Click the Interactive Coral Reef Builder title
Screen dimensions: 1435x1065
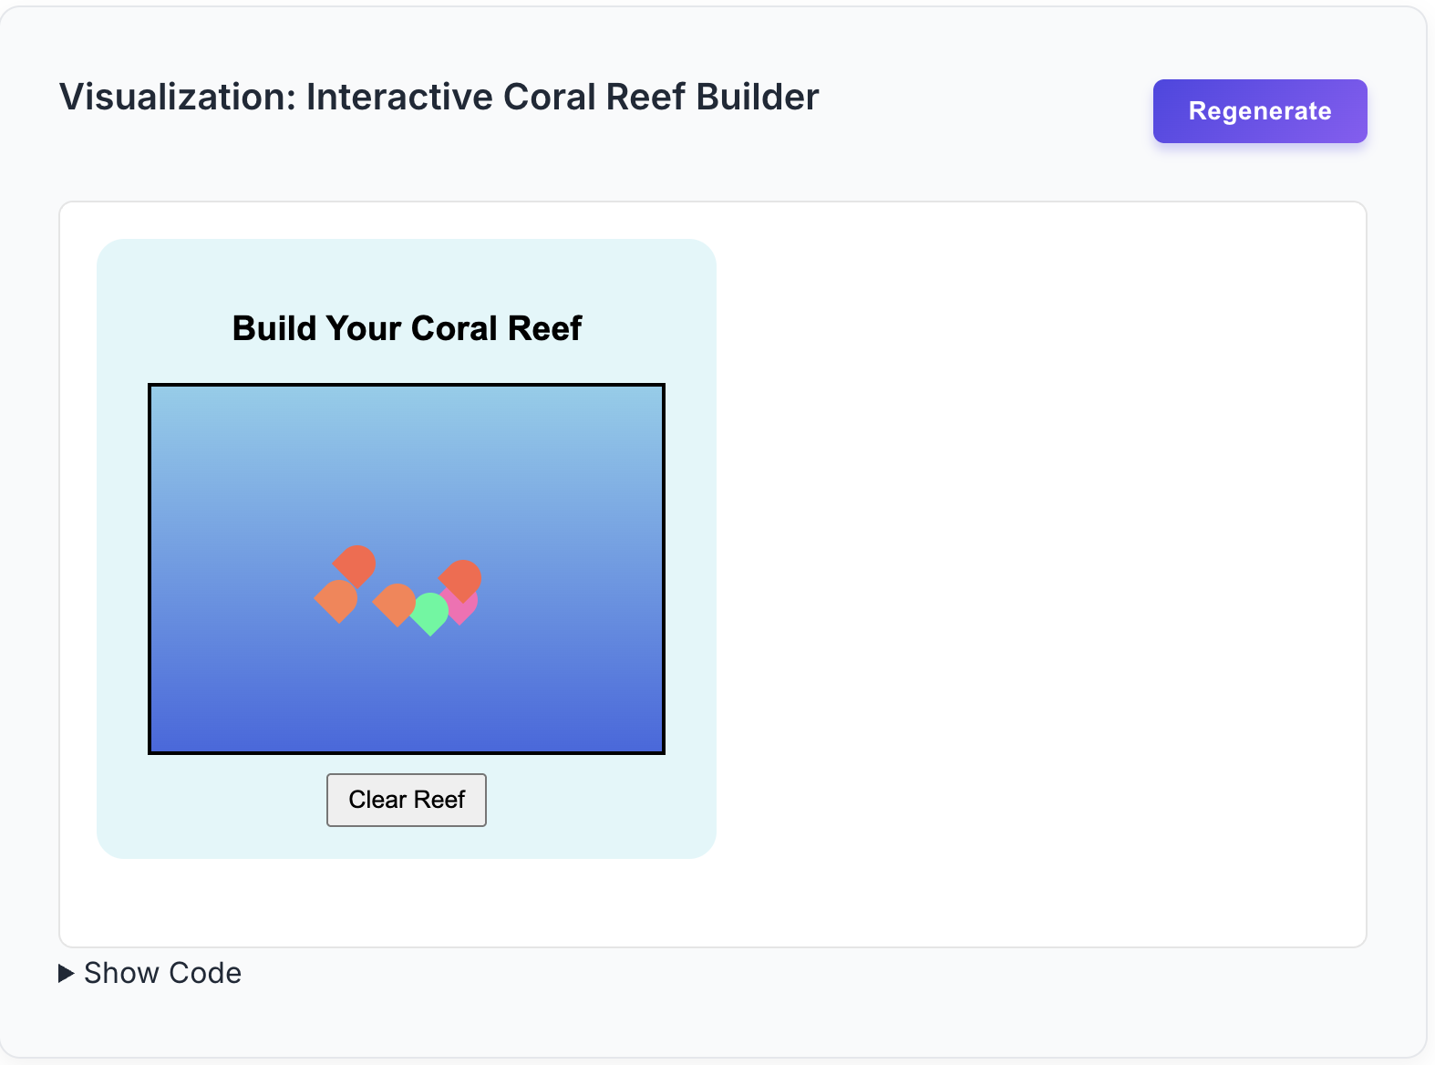[563, 97]
